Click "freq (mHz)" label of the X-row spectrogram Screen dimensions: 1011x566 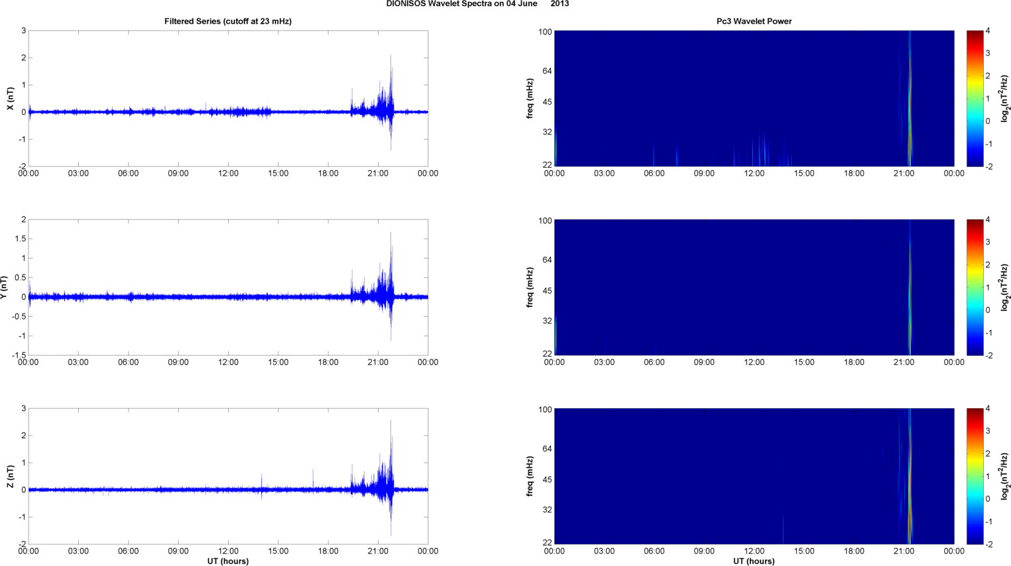coord(530,99)
